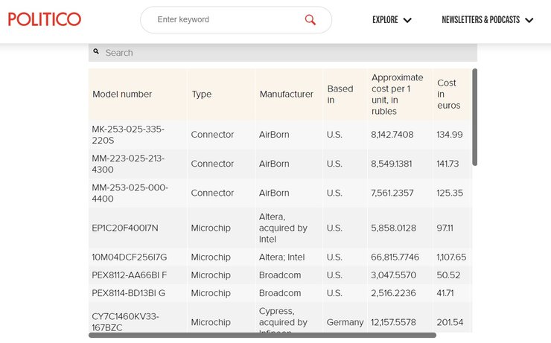Click the 10M04DCF256I7G model row
The image size is (551, 343).
tap(129, 257)
